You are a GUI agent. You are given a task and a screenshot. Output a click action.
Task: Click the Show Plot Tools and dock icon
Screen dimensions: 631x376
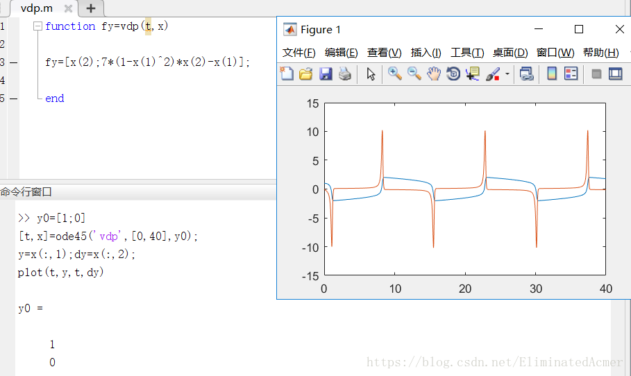coord(615,74)
